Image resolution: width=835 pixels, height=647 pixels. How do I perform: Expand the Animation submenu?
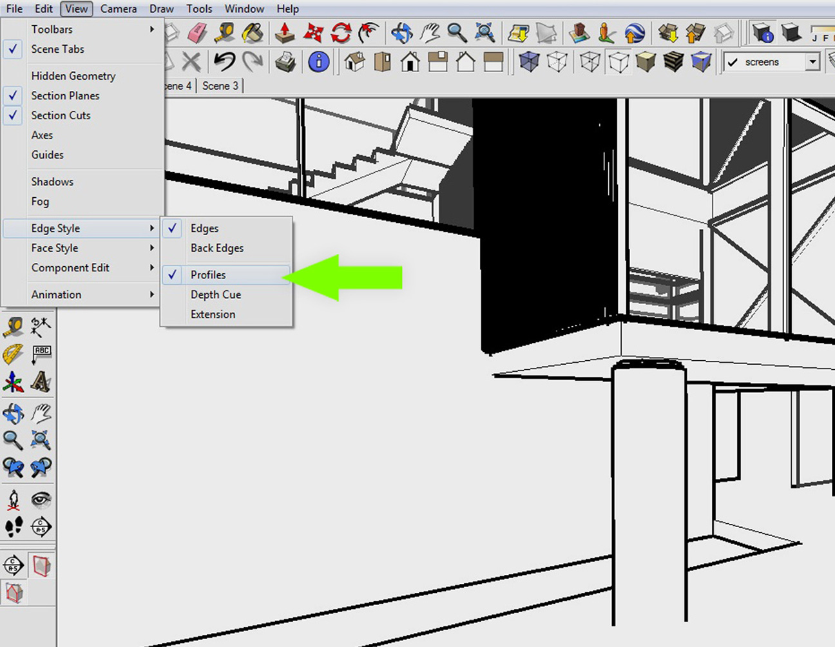tap(56, 295)
